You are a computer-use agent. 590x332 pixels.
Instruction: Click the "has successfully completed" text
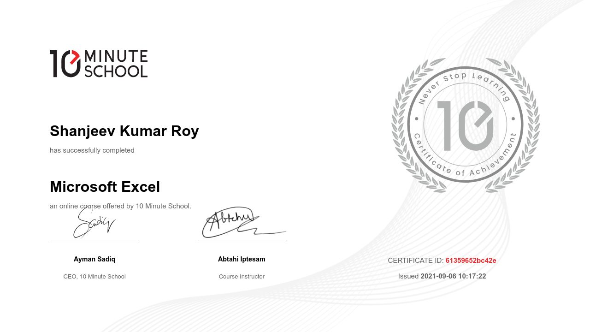(92, 150)
